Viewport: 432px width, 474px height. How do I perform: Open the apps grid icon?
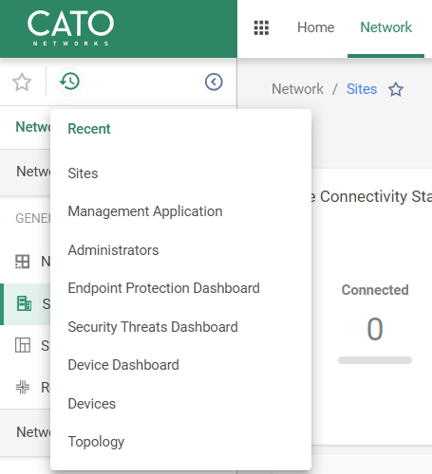(261, 27)
